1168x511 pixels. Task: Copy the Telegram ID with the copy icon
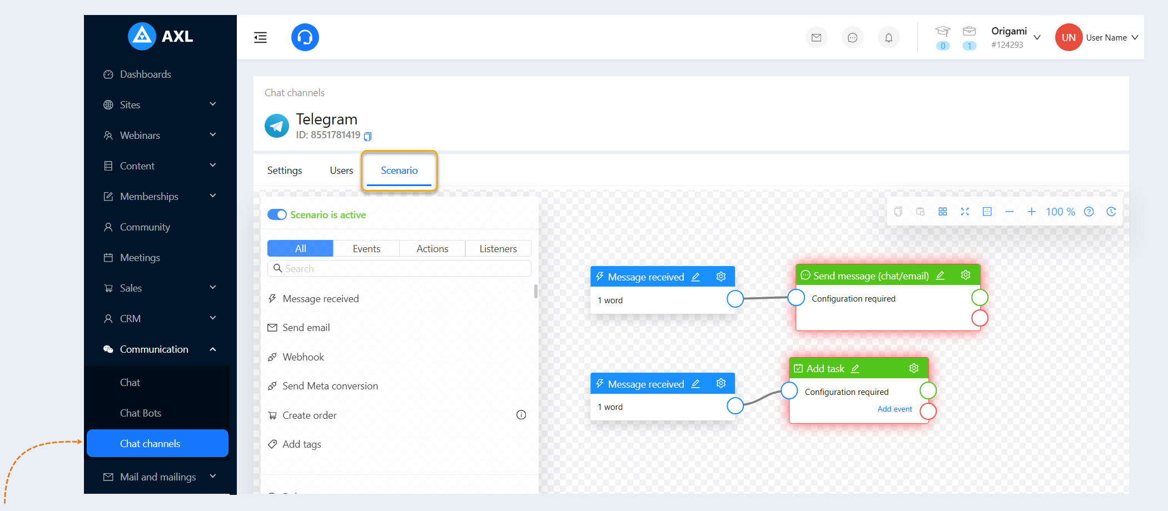click(x=367, y=136)
